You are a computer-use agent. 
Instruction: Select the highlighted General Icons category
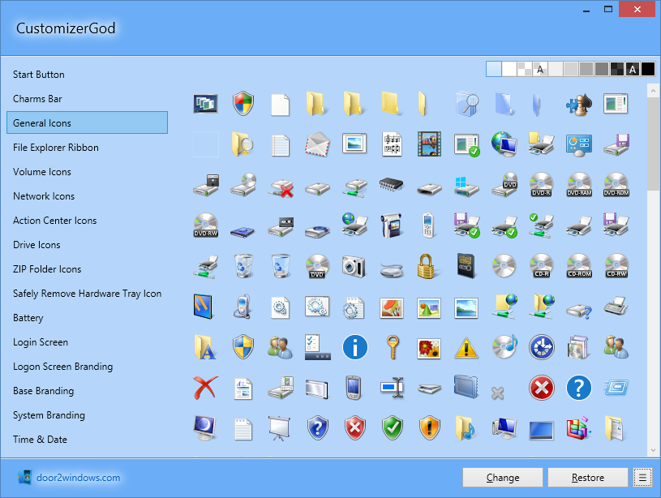88,122
